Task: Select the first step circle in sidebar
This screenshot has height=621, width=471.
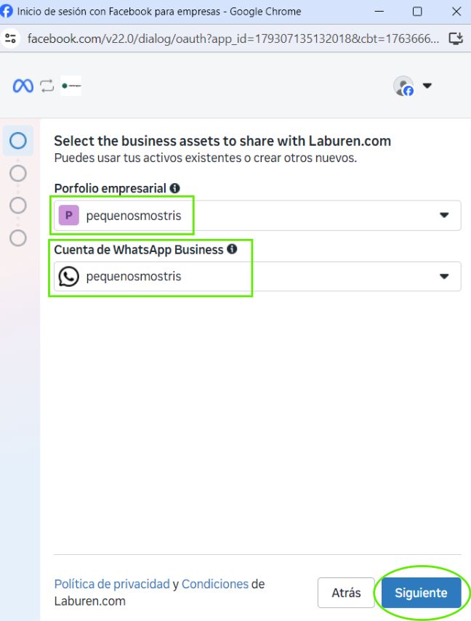Action: pos(18,141)
